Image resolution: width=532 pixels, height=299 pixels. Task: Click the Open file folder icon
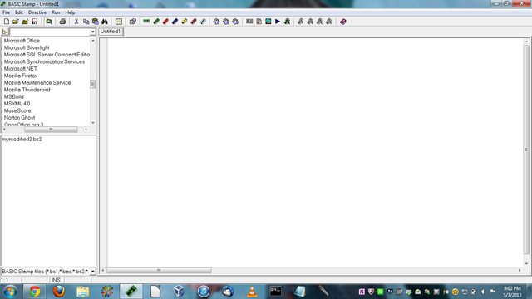(16, 22)
